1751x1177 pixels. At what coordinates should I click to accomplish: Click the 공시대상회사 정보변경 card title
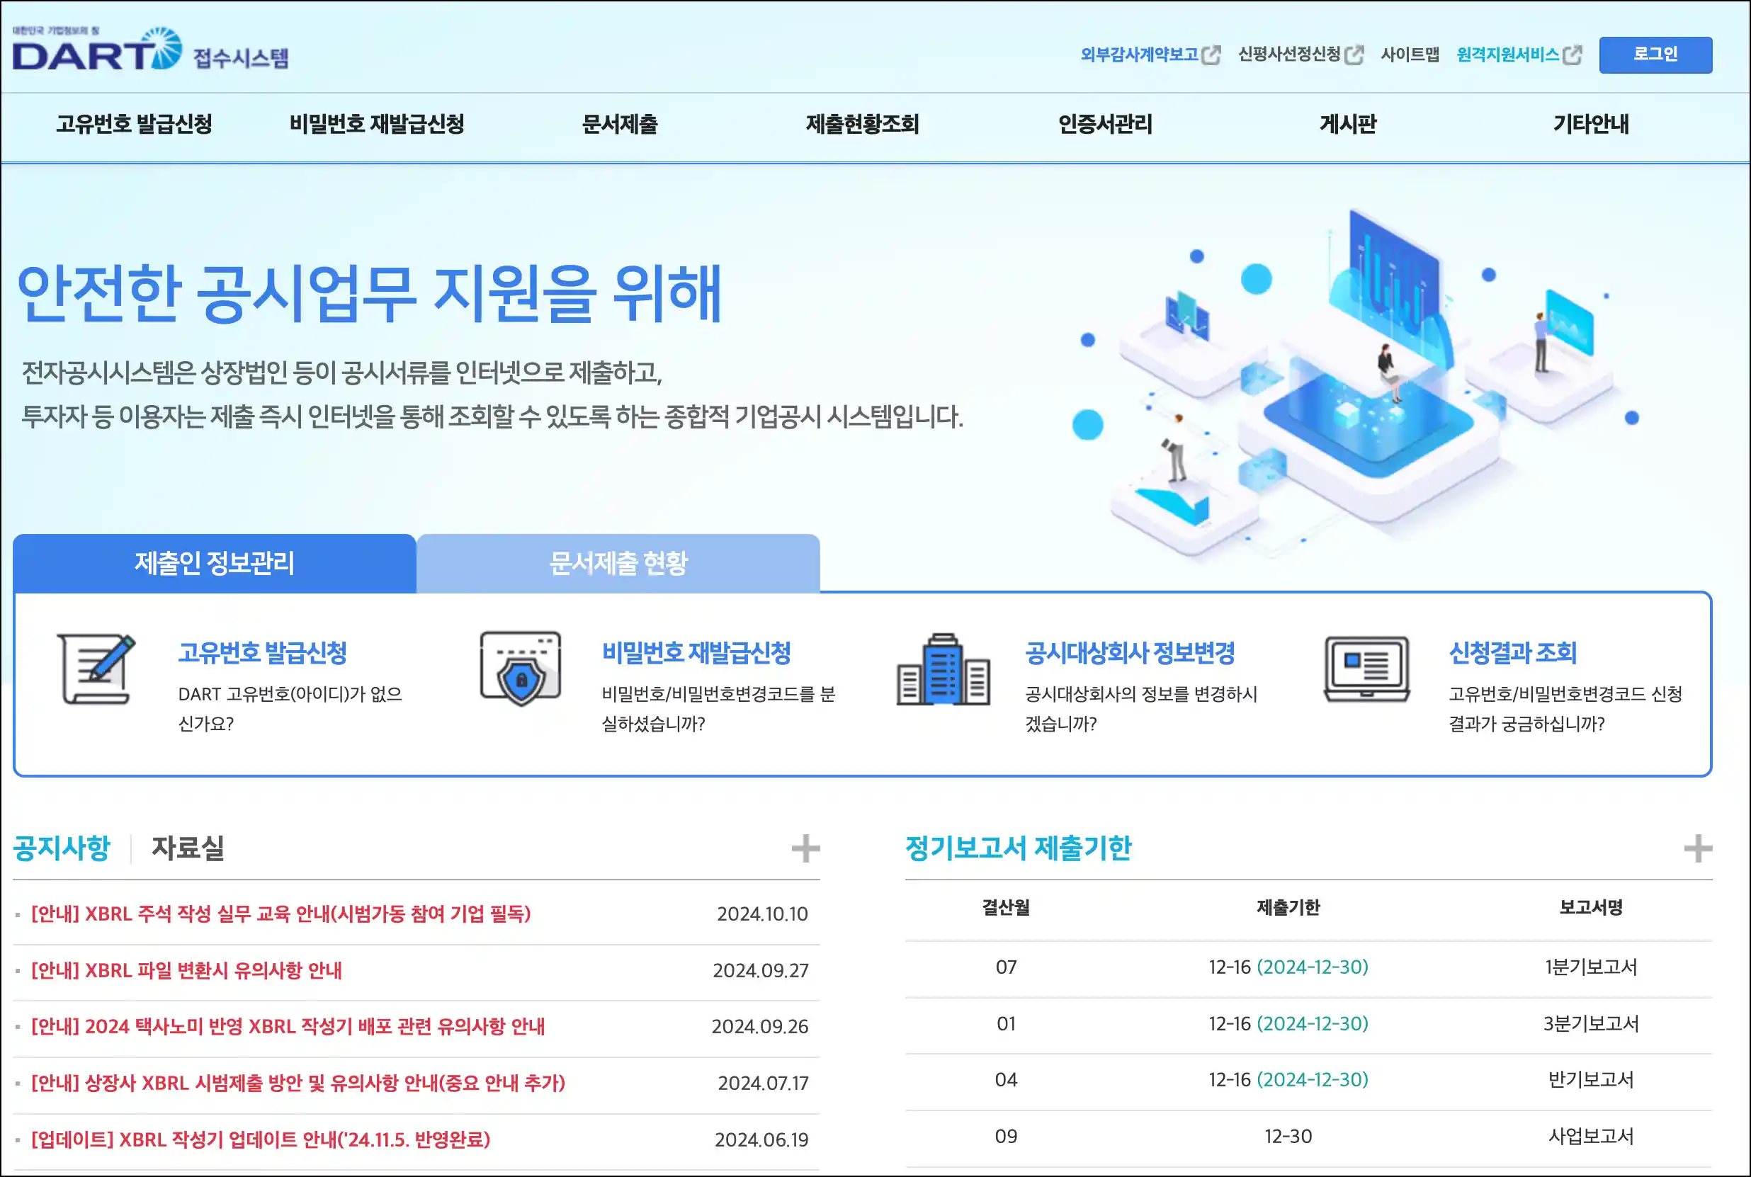click(x=1130, y=653)
